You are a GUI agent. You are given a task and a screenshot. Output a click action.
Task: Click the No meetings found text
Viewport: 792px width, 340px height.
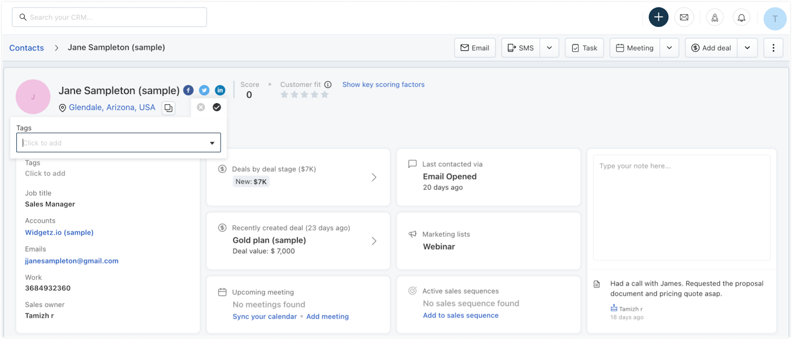[x=269, y=304]
